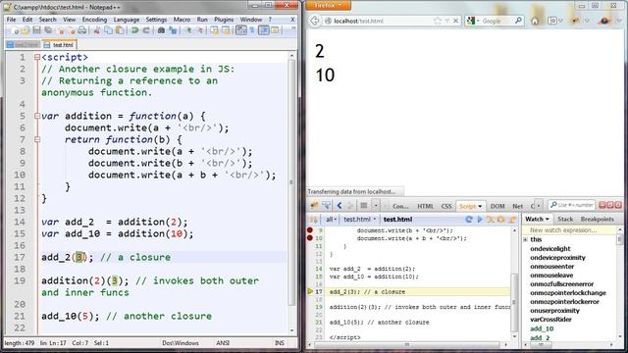This screenshot has width=628, height=353.
Task: Open the Plugins menu in Notepad++
Action: (224, 20)
